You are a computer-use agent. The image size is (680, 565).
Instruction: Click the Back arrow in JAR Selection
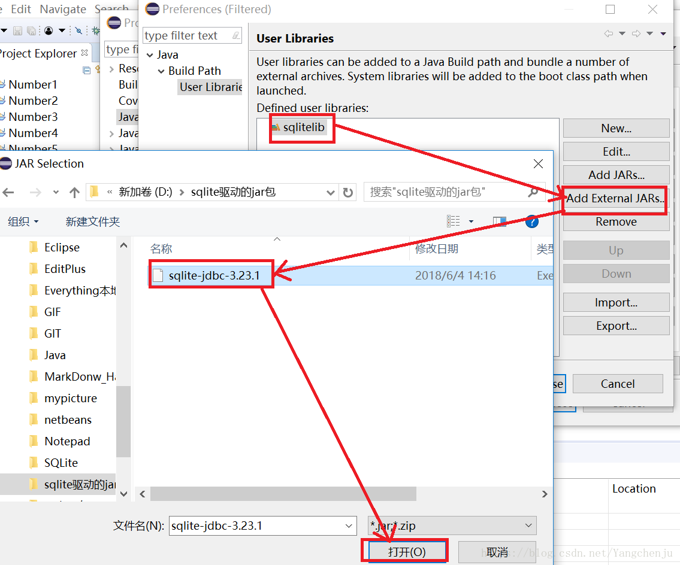click(x=8, y=192)
